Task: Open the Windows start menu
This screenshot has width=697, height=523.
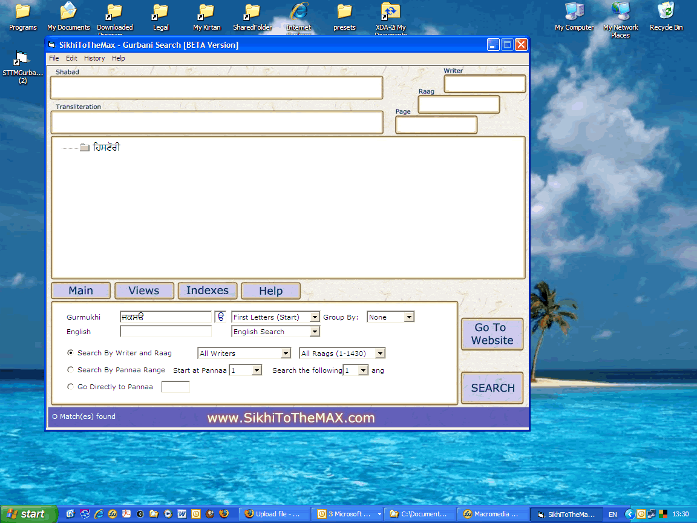Action: (29, 514)
